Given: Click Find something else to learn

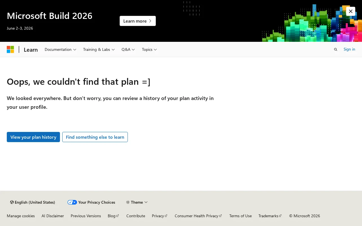Looking at the screenshot, I should [x=95, y=137].
